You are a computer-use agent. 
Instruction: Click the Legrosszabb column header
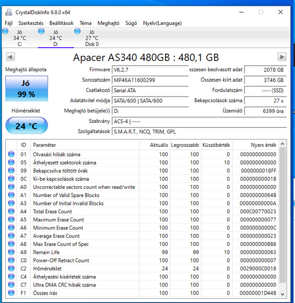point(186,145)
